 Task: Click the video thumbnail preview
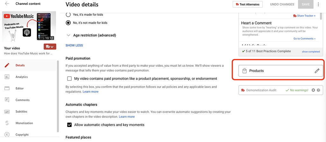point(29,26)
